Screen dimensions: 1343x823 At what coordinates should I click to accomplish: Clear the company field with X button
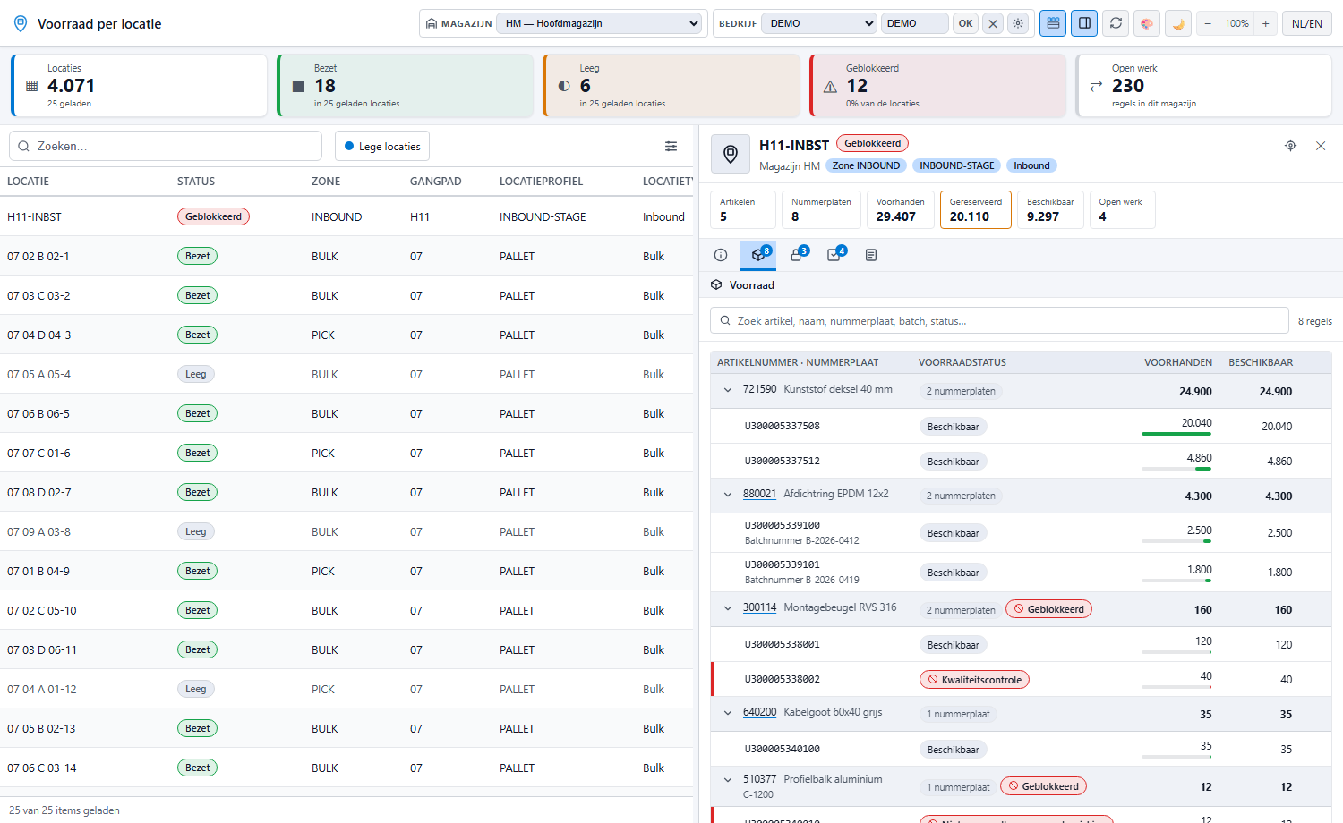(x=993, y=23)
